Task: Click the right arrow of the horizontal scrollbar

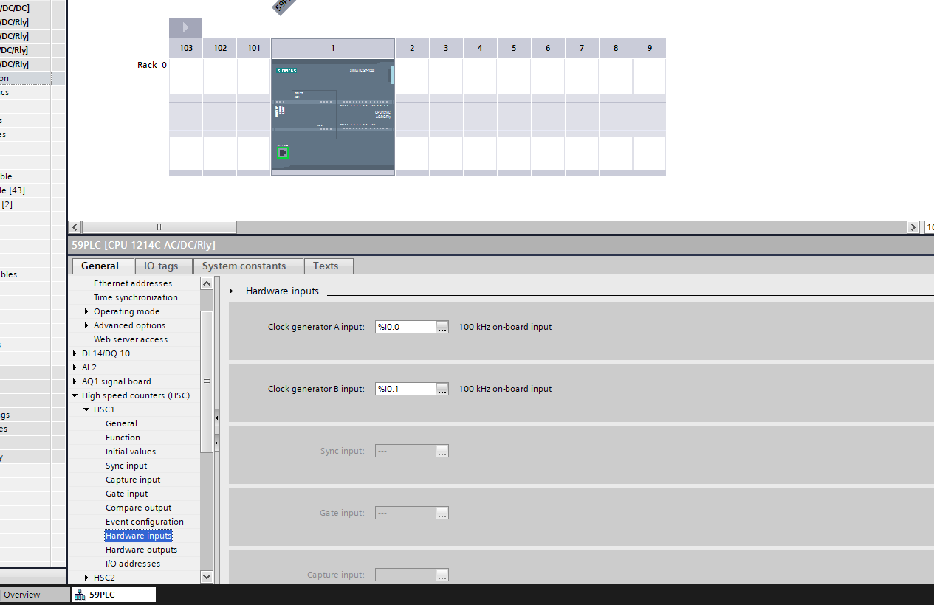Action: [x=913, y=227]
